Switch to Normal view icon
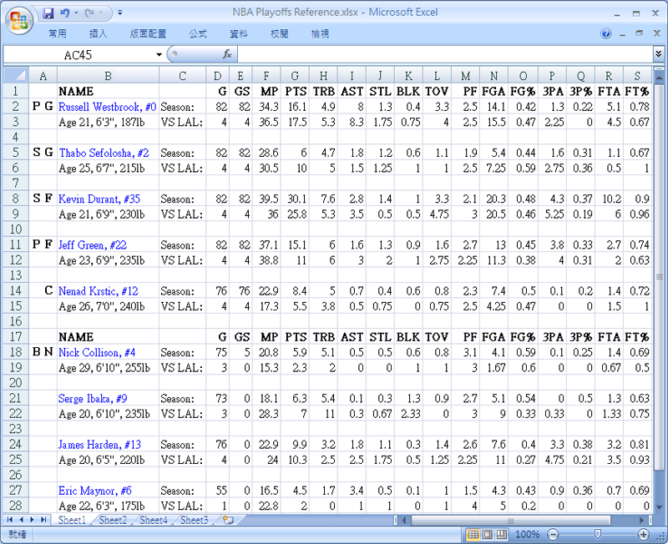 [x=473, y=534]
